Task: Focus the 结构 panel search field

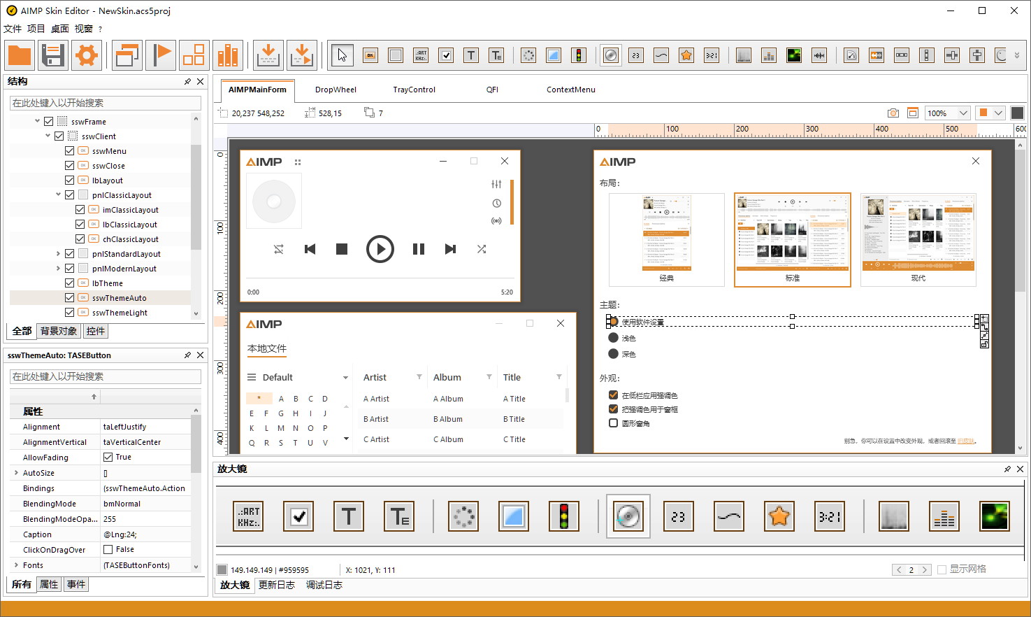Action: (x=106, y=103)
